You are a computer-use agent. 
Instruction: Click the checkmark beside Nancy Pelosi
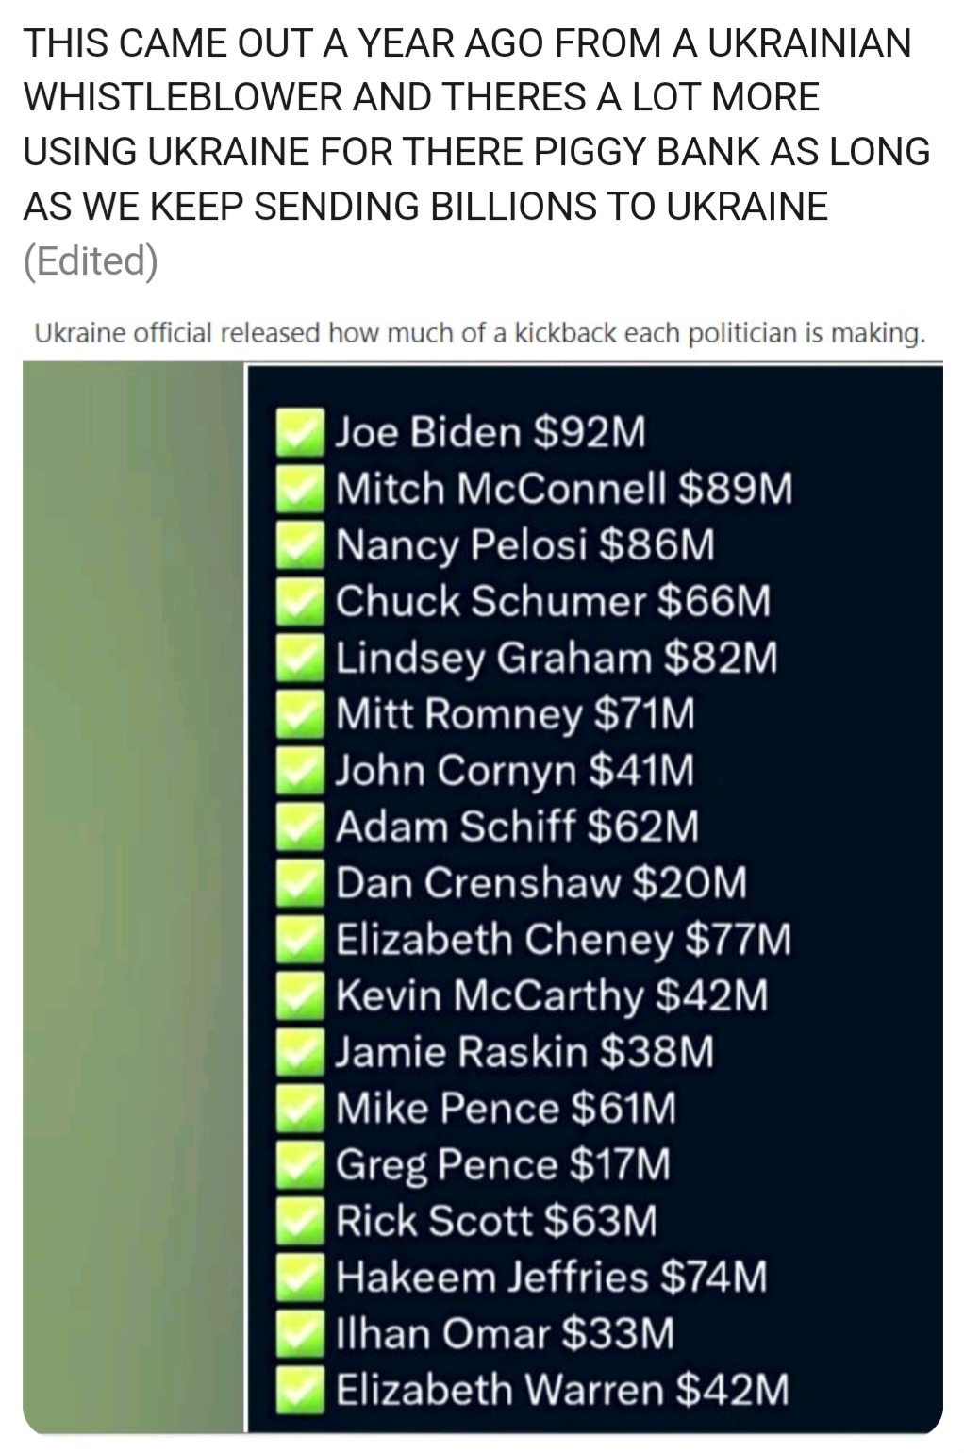coord(301,545)
